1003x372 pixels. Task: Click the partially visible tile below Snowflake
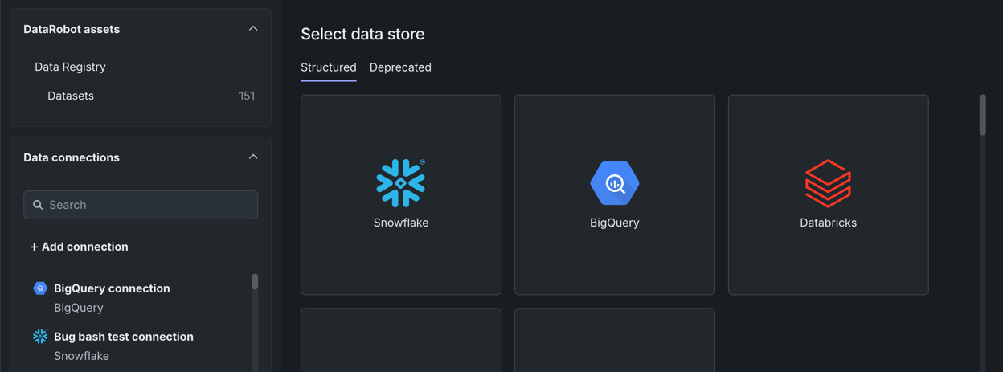pos(400,340)
